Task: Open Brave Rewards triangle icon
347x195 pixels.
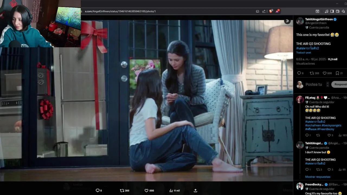Action: (277, 11)
